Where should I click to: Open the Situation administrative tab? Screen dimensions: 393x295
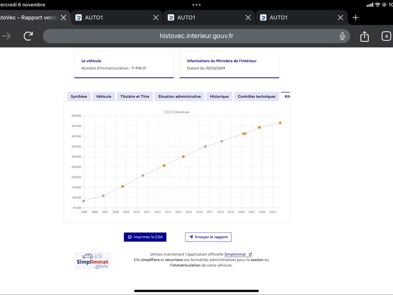pos(179,96)
